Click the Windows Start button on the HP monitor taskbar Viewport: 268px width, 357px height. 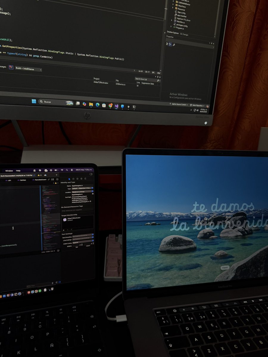click(34, 101)
